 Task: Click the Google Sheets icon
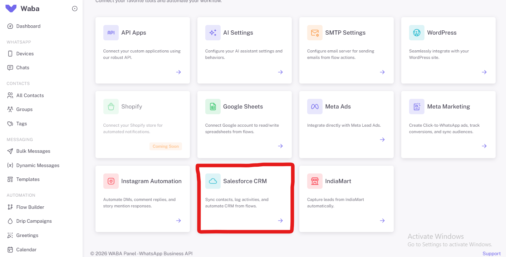pyautogui.click(x=213, y=106)
